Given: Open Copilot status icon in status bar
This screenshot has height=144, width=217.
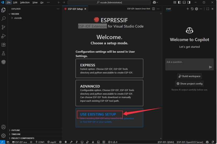Looking at the screenshot, I should tap(207, 142).
